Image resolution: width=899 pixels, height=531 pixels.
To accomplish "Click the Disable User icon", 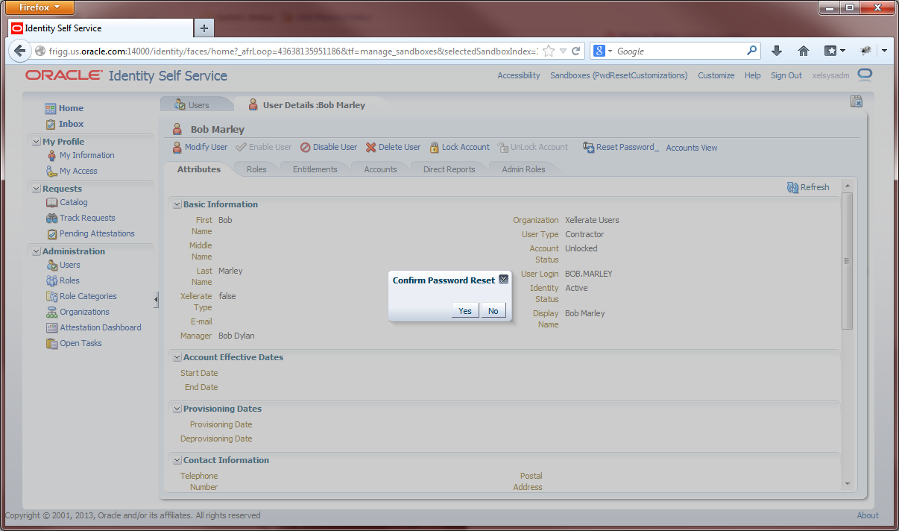I will [306, 147].
